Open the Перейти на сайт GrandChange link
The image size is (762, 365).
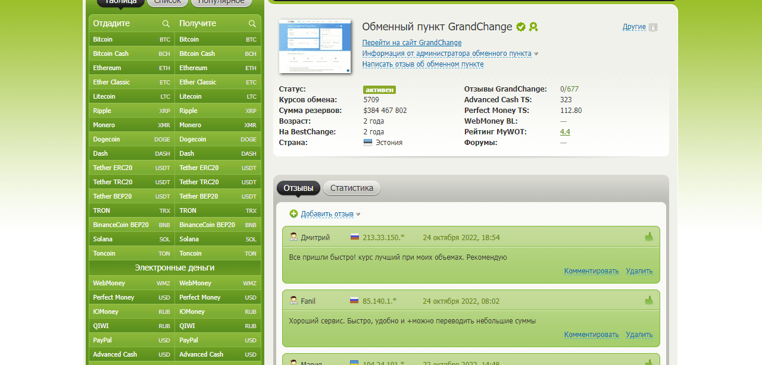(411, 43)
